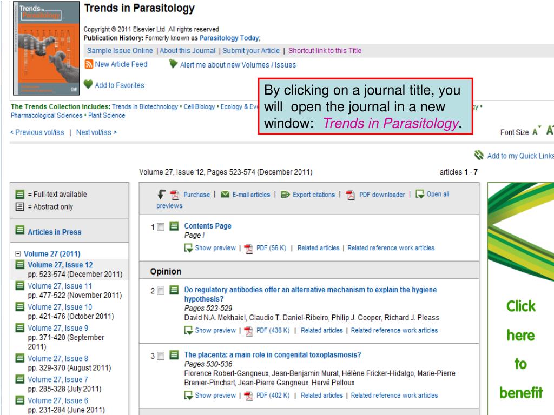
Task: Click the full-text icon for Volume 27, Issue 6
Action: pos(20,400)
